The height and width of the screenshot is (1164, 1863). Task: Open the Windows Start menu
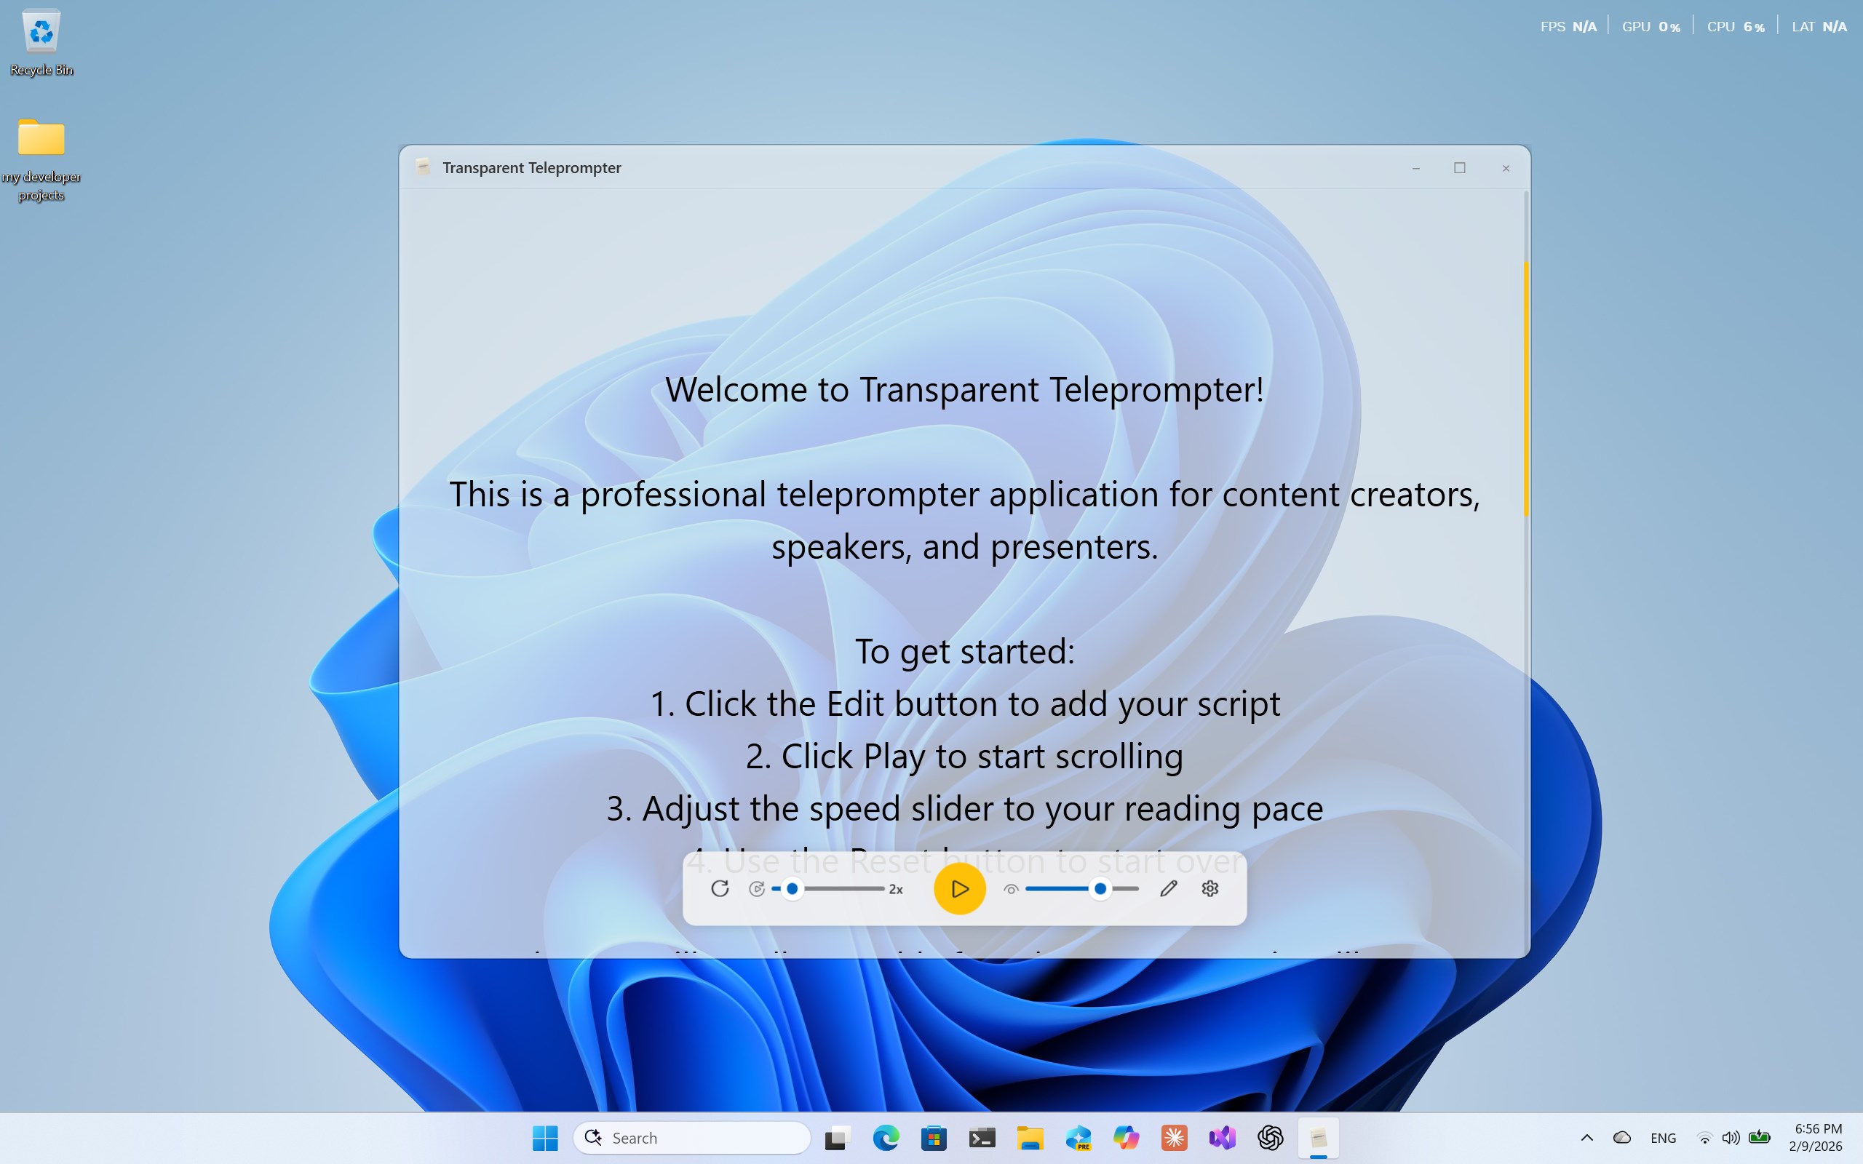[545, 1138]
